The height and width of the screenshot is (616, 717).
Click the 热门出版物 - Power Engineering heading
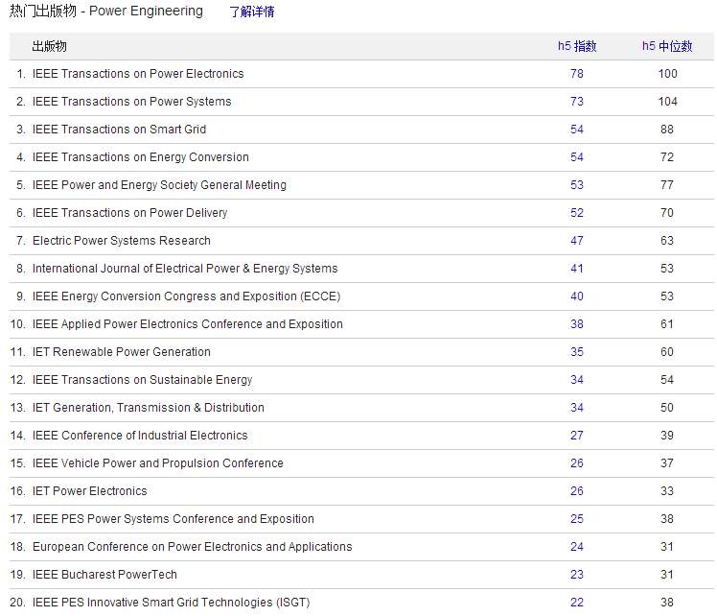click(x=106, y=11)
